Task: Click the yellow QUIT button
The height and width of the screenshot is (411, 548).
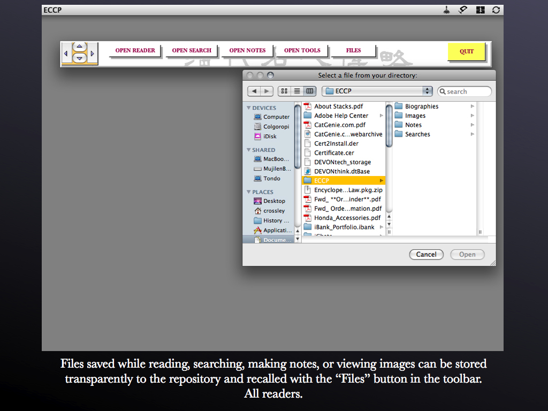Action: point(467,51)
